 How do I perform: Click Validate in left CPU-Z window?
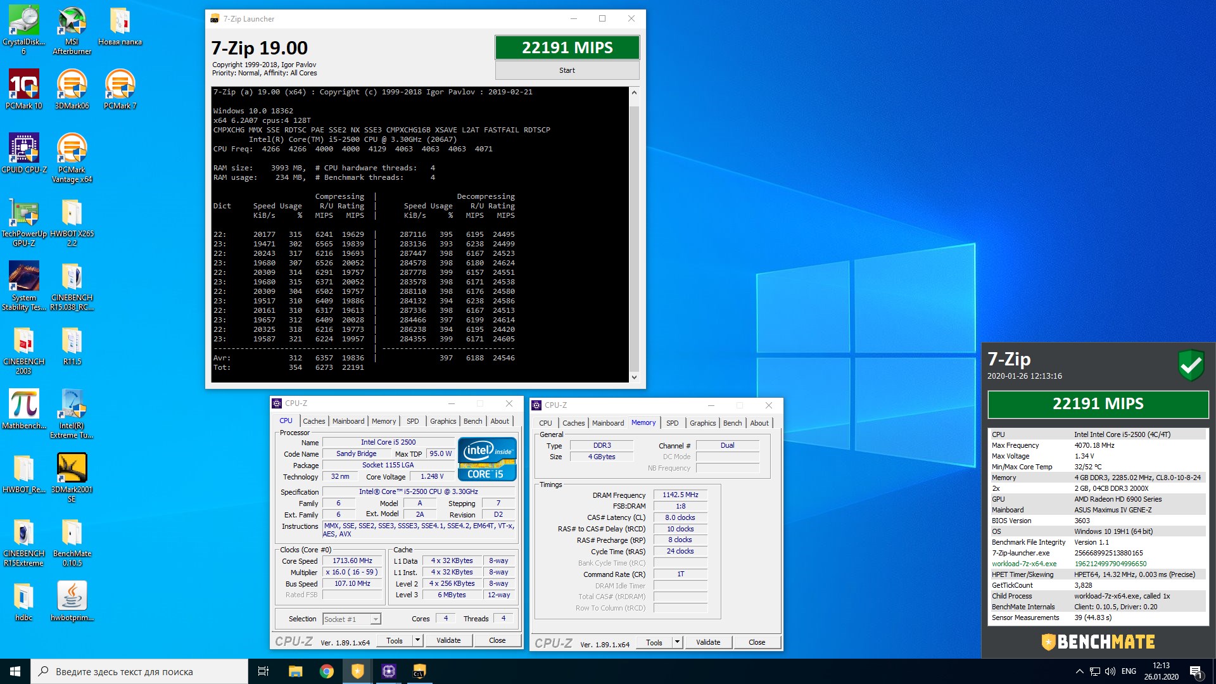448,640
